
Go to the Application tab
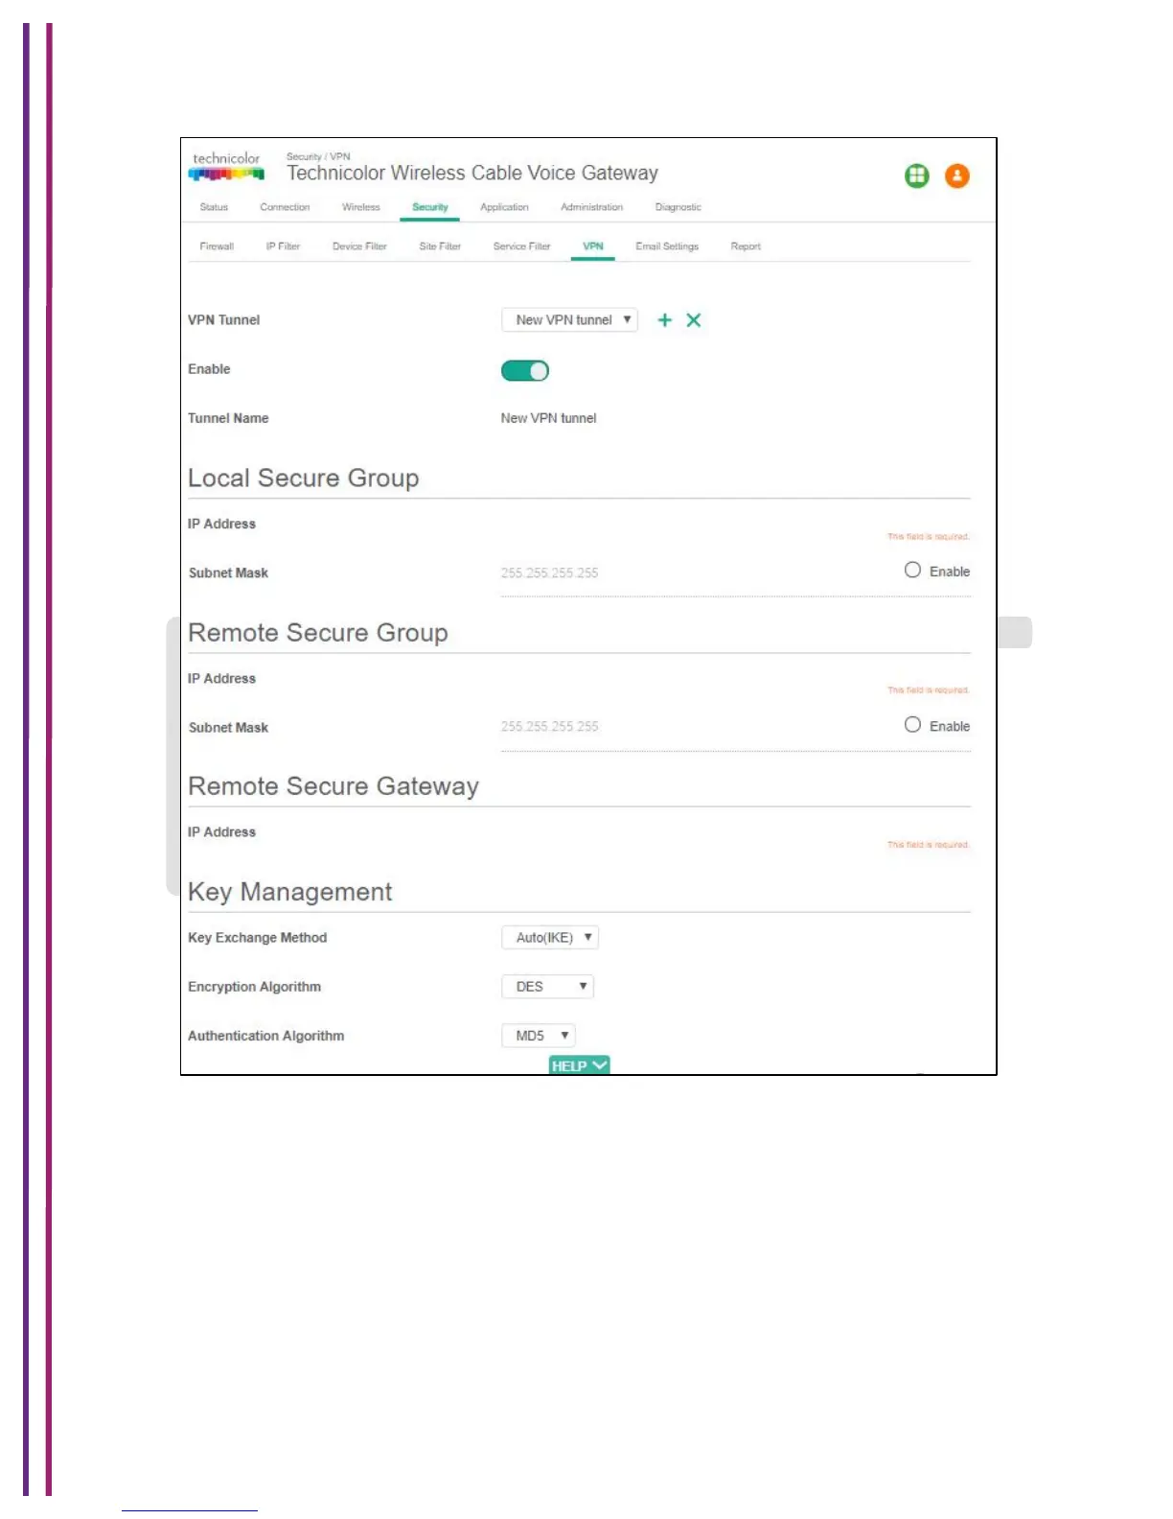tap(504, 207)
